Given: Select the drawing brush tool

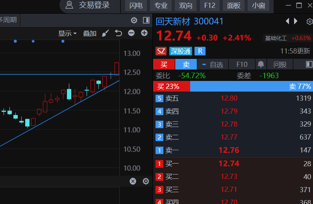Looking at the screenshot, I should click(x=106, y=33).
